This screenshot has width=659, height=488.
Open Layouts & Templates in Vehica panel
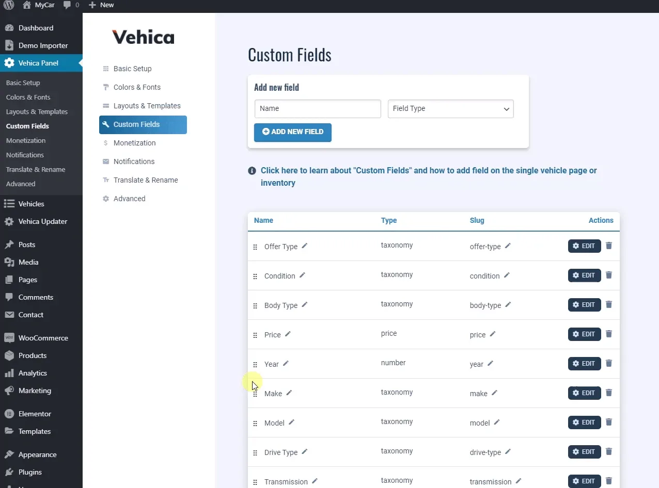pyautogui.click(x=147, y=106)
